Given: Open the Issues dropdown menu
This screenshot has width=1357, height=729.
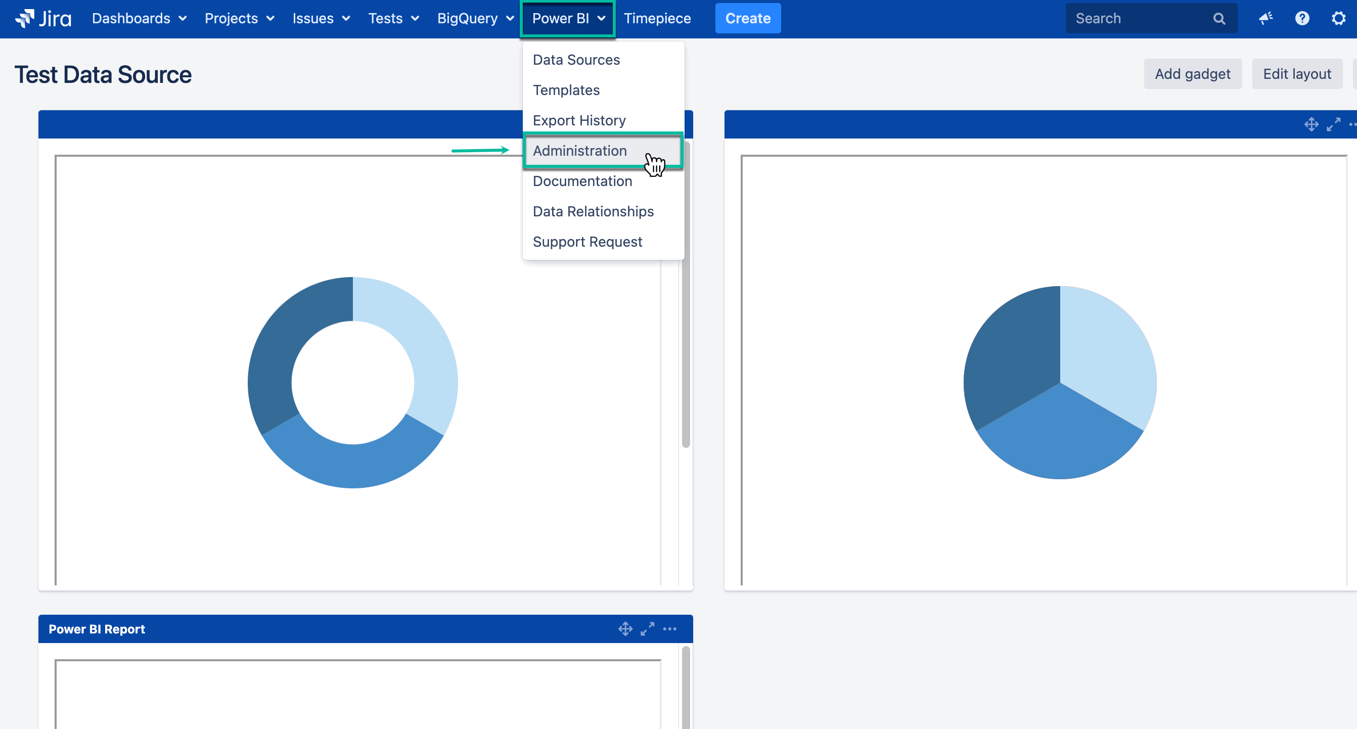Looking at the screenshot, I should pos(321,18).
